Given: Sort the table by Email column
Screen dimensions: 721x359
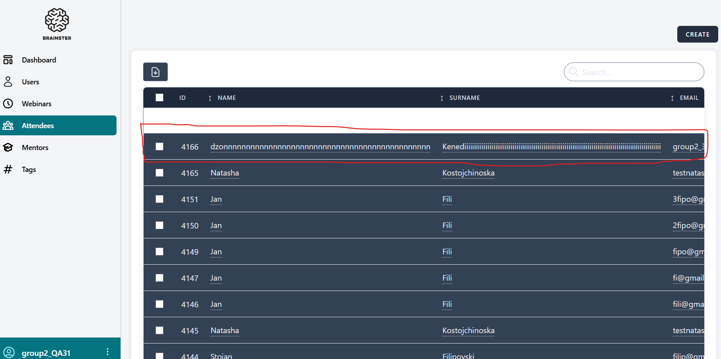Looking at the screenshot, I should point(688,98).
